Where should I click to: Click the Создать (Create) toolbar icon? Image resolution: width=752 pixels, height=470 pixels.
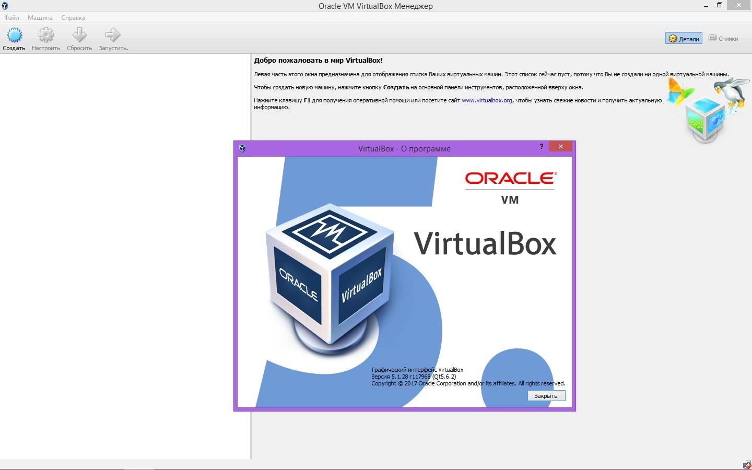click(x=14, y=39)
